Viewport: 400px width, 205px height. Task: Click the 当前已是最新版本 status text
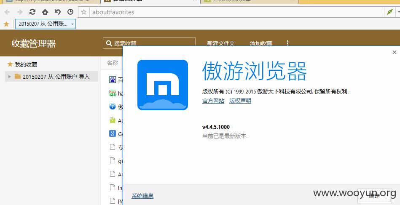225,136
